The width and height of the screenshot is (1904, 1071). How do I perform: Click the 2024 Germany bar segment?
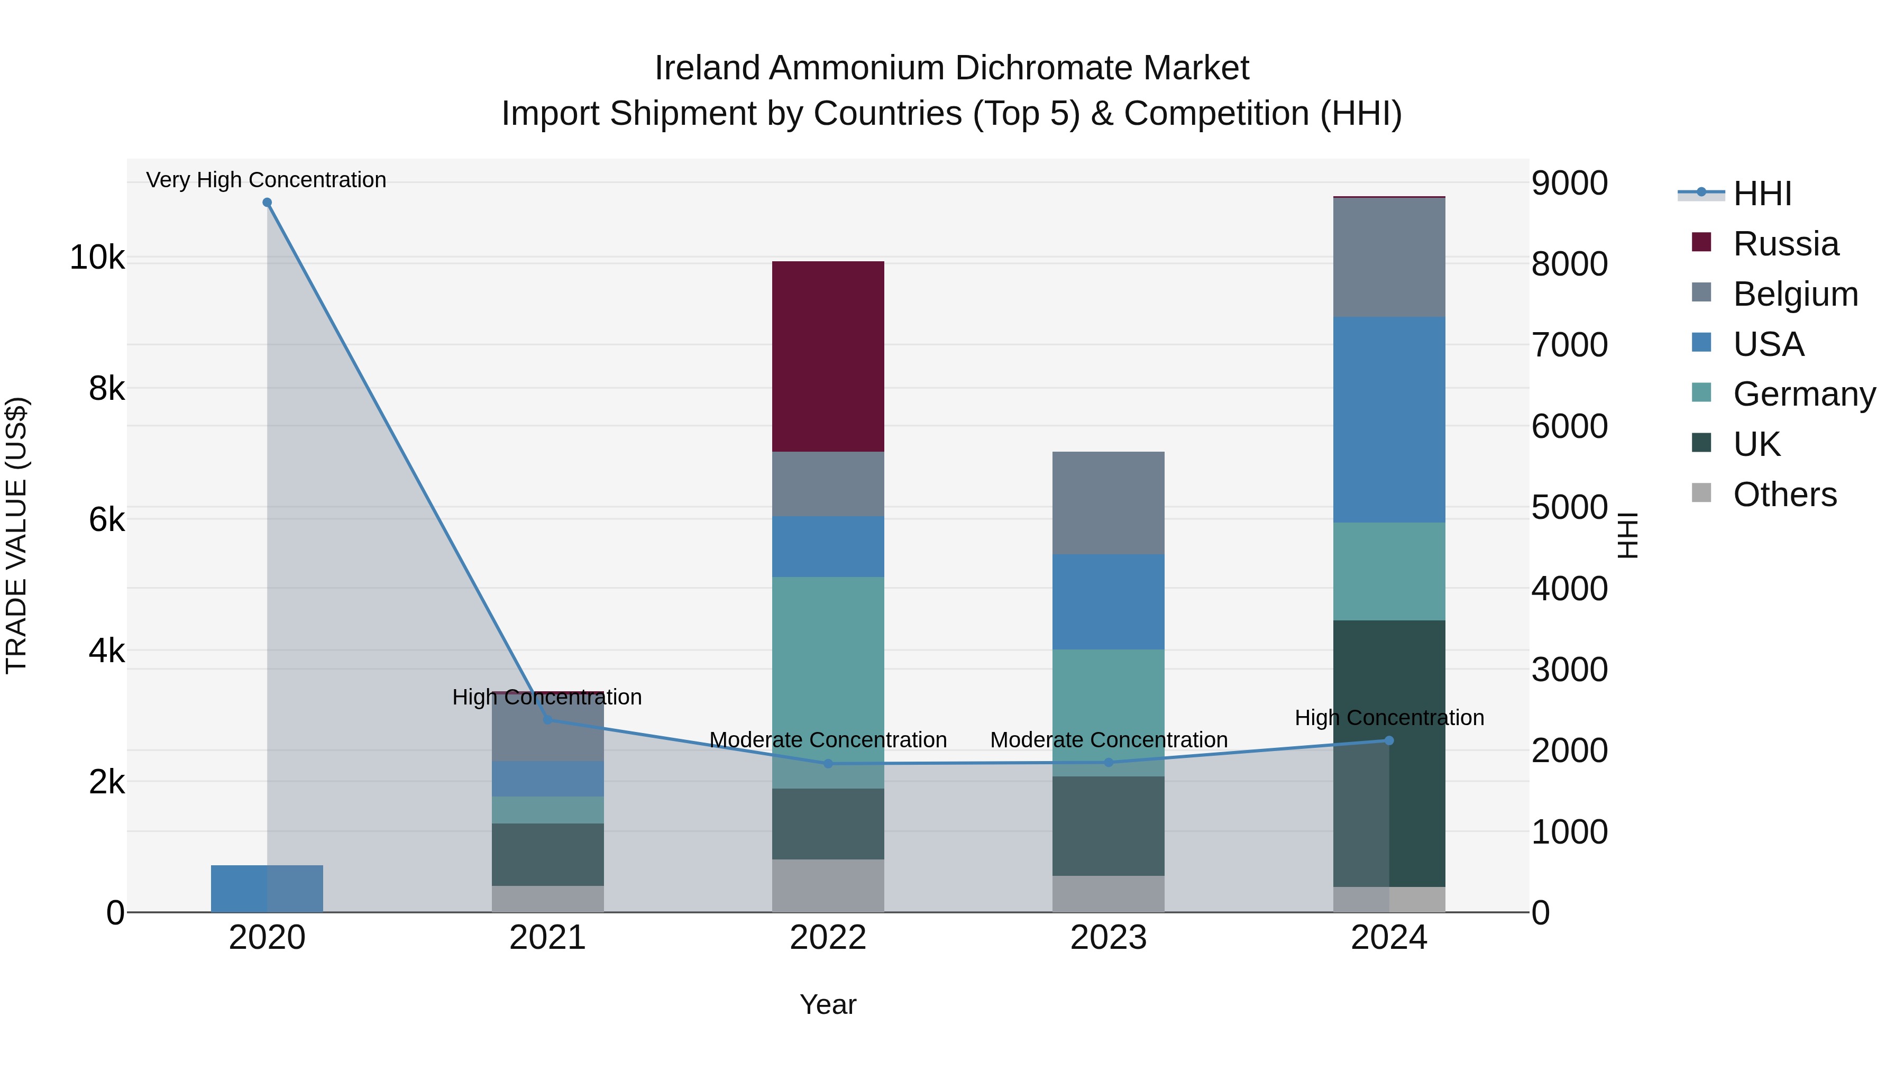(x=1389, y=571)
